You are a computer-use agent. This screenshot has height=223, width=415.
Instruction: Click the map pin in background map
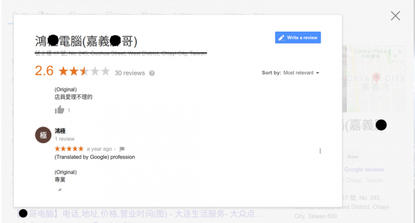pos(376,78)
